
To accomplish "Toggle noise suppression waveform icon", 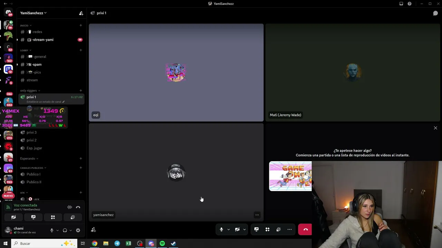I will [70, 207].
